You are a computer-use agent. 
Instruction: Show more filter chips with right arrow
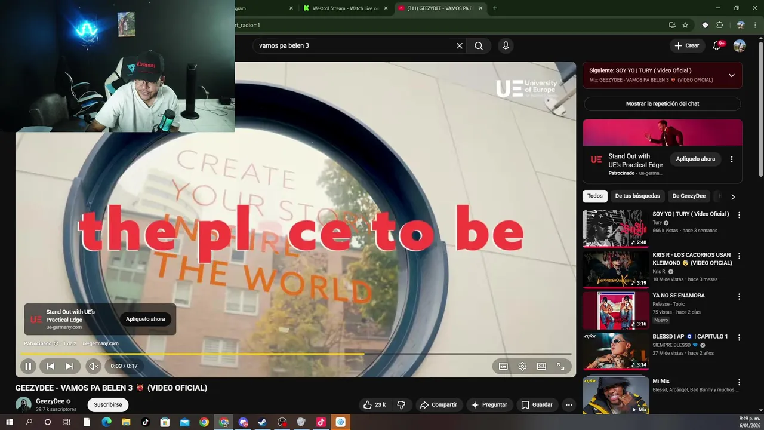pos(733,196)
